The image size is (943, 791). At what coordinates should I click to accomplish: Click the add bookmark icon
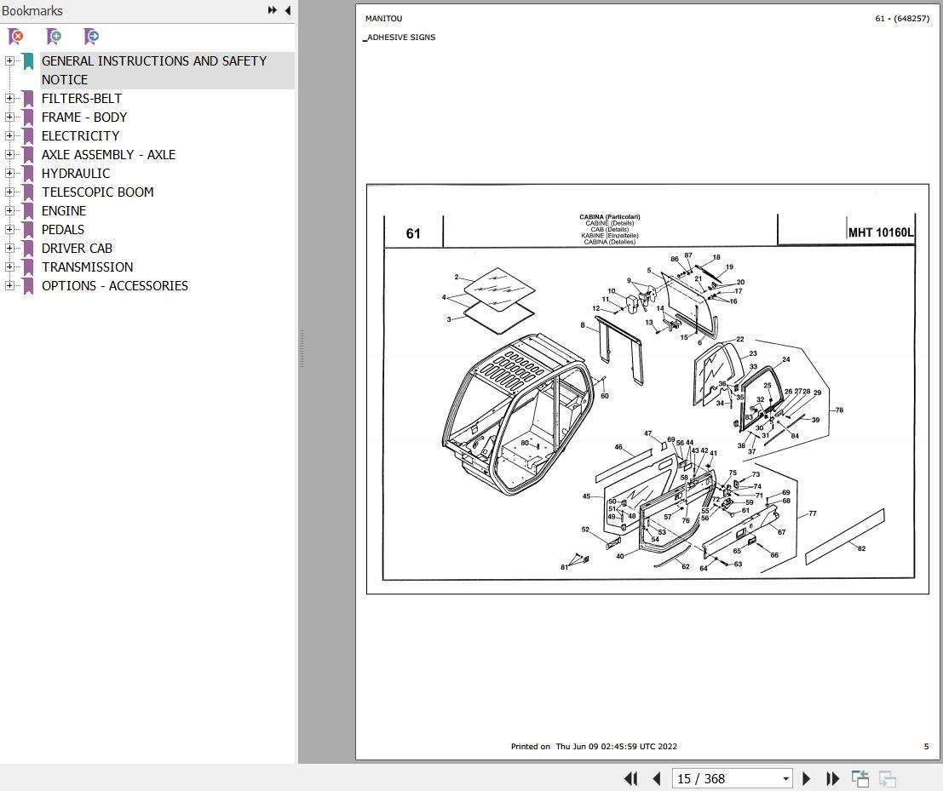(x=54, y=37)
